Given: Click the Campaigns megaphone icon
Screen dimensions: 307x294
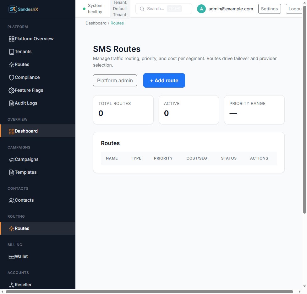Looking at the screenshot, I should pyautogui.click(x=12, y=160).
